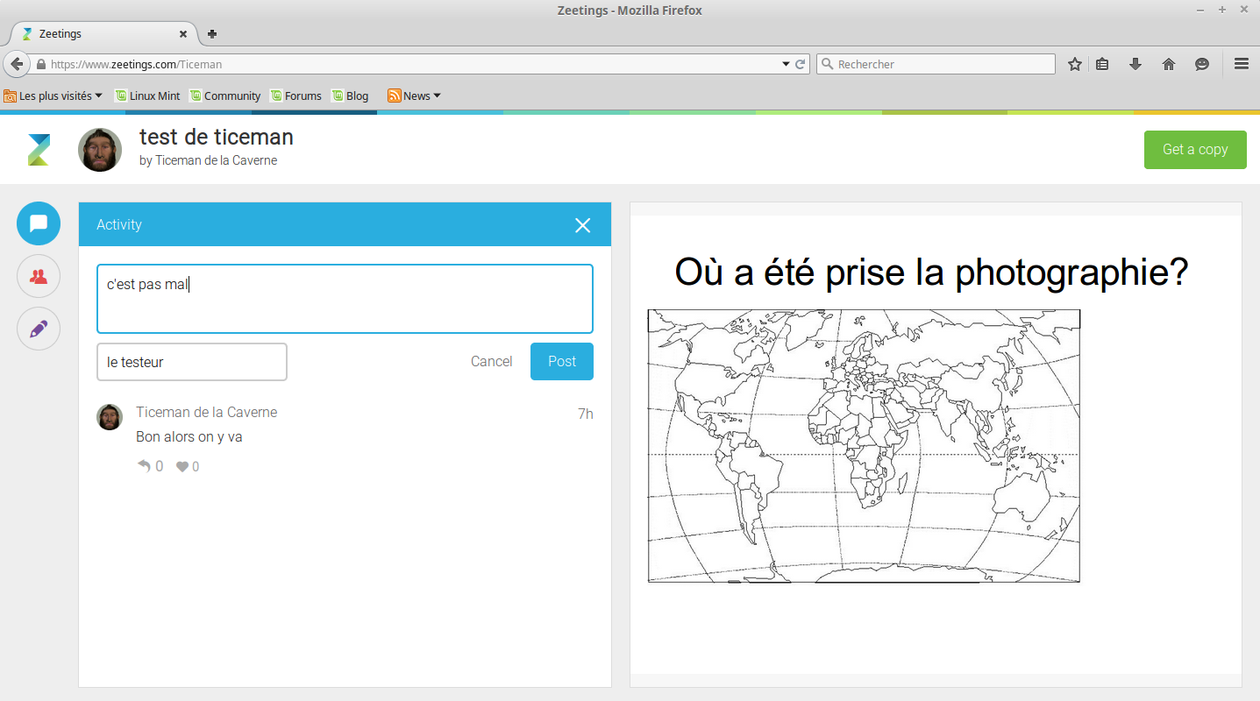The width and height of the screenshot is (1260, 701).
Task: Click the name field containing le testeur
Action: pos(191,362)
